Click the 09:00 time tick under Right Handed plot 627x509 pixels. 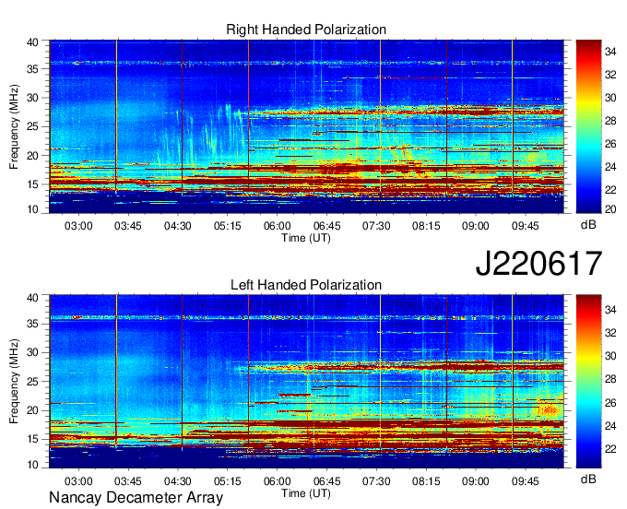(476, 226)
